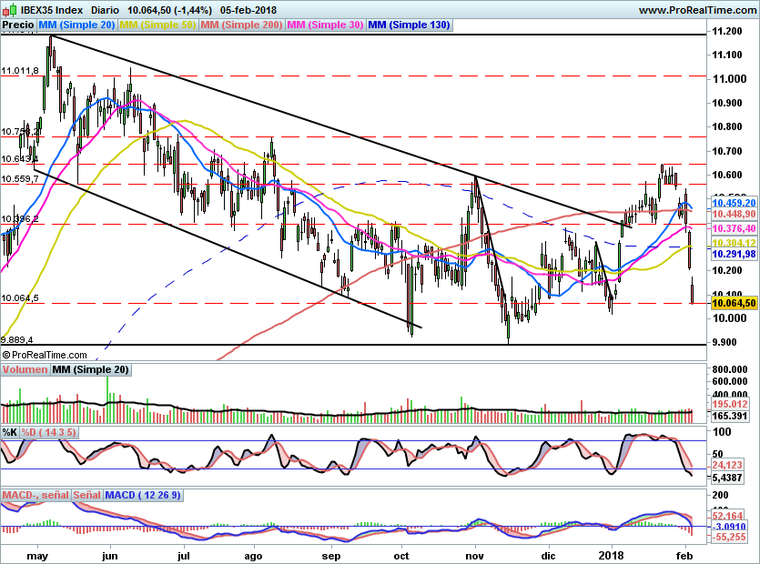Click the 11.011,8 resistance level label
This screenshot has height=564, width=760.
pyautogui.click(x=20, y=71)
